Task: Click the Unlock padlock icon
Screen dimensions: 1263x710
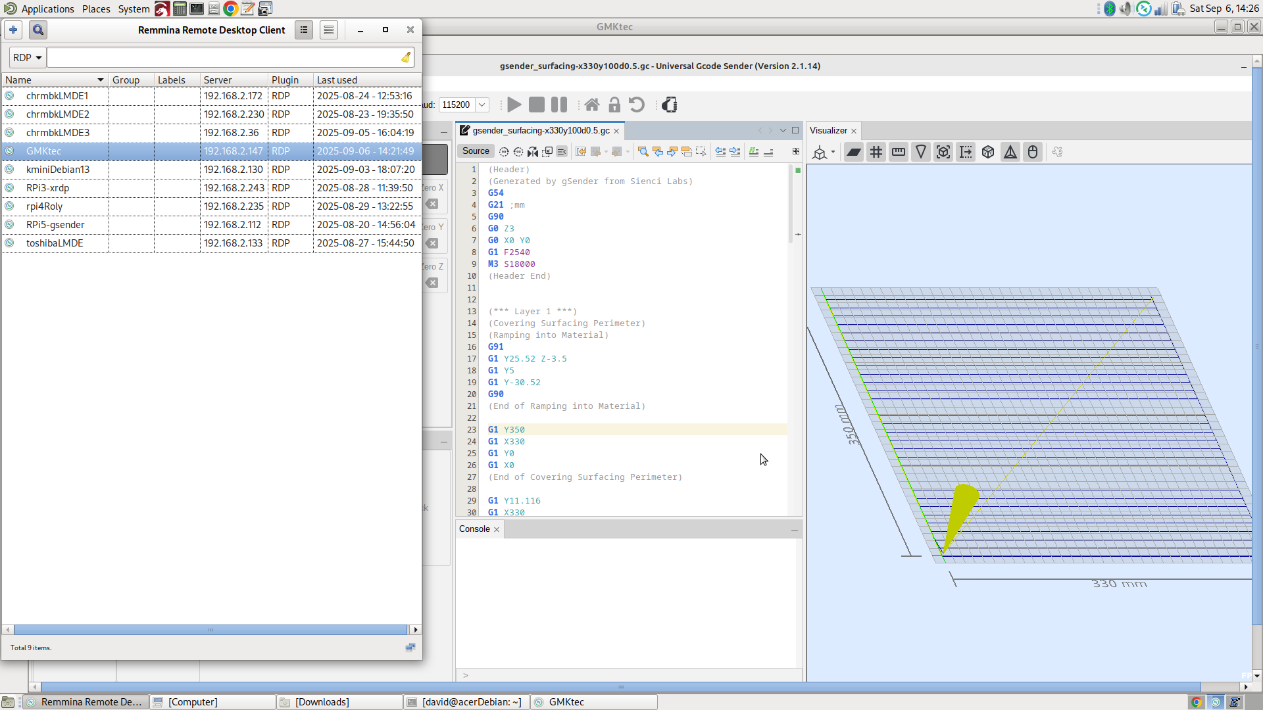Action: 614,105
